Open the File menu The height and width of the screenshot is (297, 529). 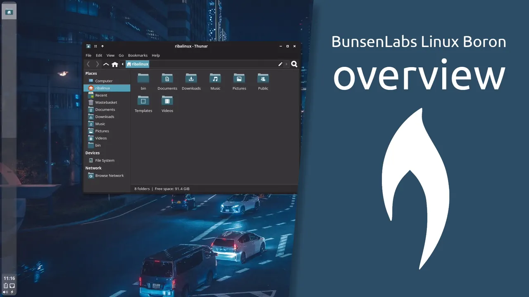point(88,55)
